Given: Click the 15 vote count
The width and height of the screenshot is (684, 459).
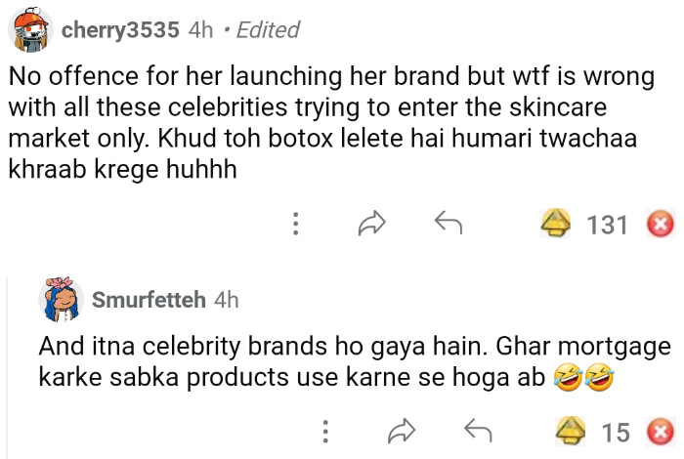Looking at the screenshot, I should 616,431.
